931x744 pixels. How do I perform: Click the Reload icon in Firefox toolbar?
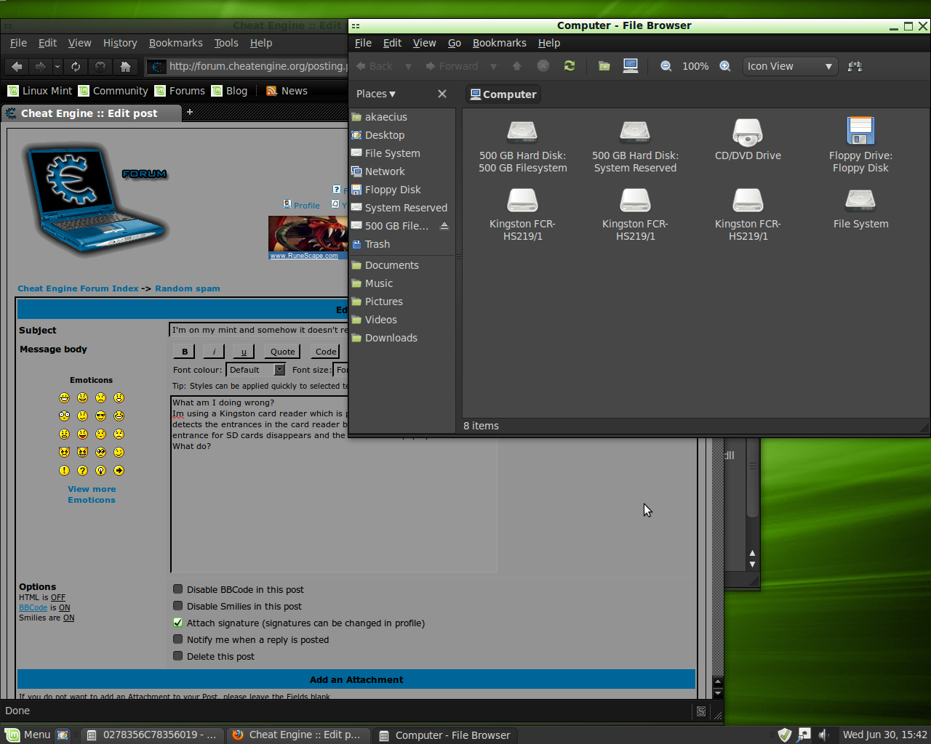pyautogui.click(x=76, y=66)
